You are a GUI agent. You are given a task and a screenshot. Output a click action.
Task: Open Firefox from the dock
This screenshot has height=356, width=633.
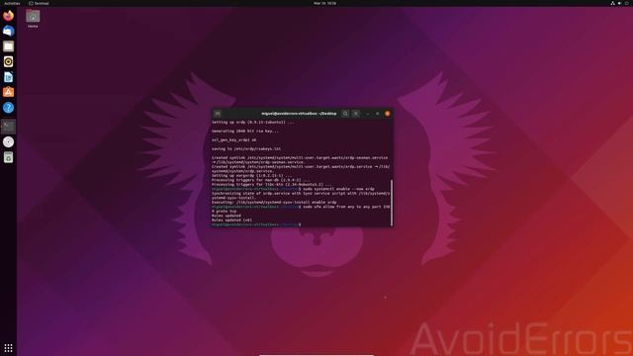[9, 16]
